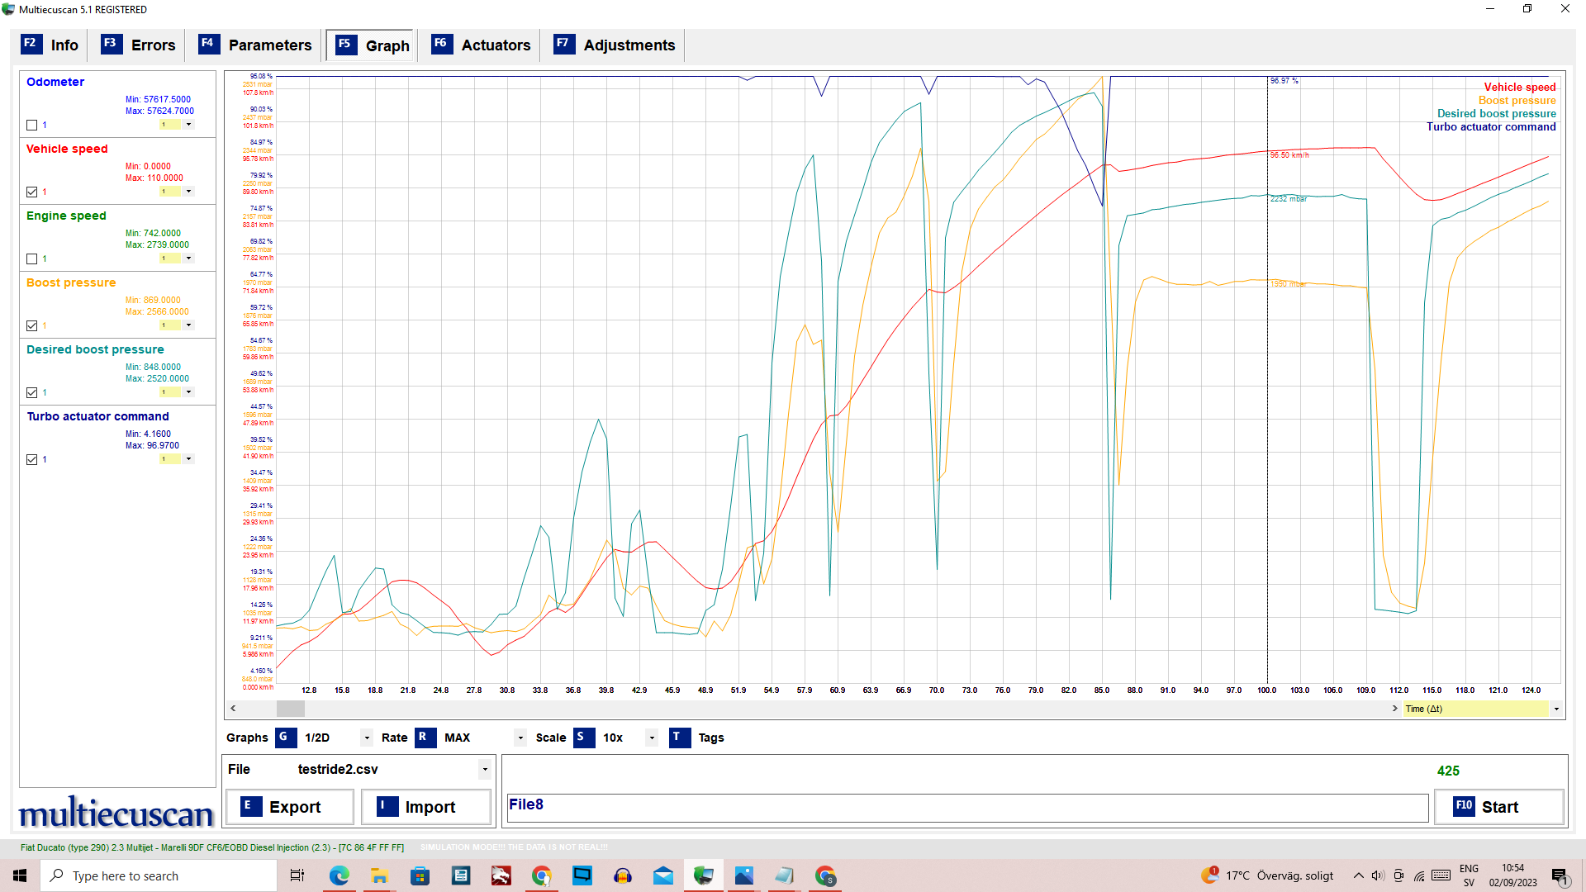Switch to the Errors tab
The height and width of the screenshot is (892, 1586).
[138, 45]
